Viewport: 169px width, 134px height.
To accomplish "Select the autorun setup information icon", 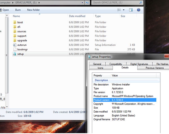I will [15, 45].
